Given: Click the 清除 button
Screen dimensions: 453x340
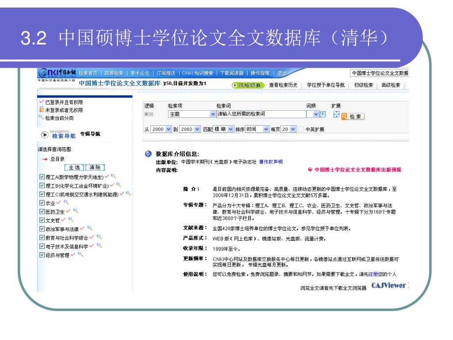Looking at the screenshot, I should 95,167.
